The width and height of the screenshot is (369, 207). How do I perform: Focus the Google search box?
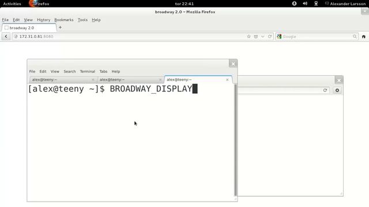pos(317,36)
